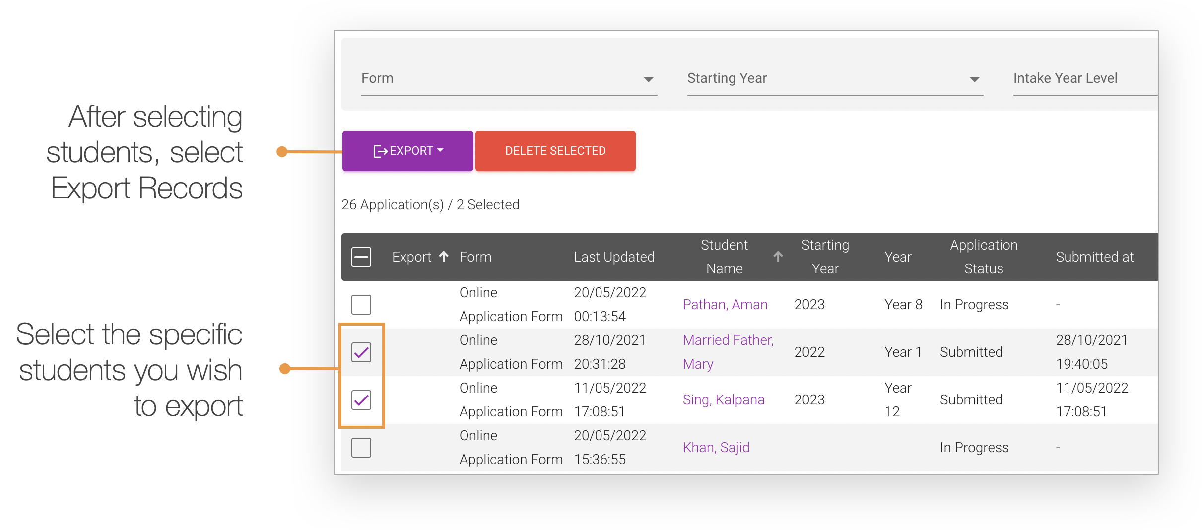The image size is (1202, 530).
Task: Uncheck the Sing, Kalpana row checkbox
Action: [361, 399]
